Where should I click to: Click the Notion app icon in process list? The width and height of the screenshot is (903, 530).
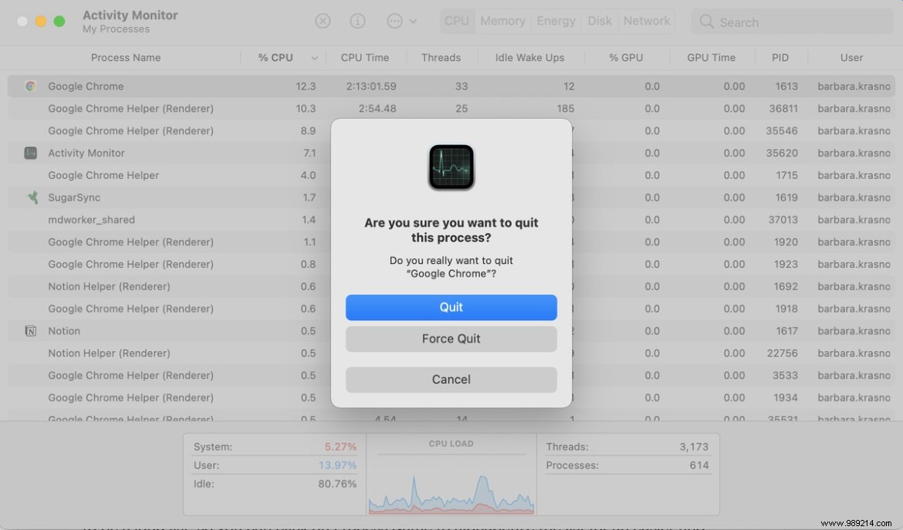click(30, 331)
